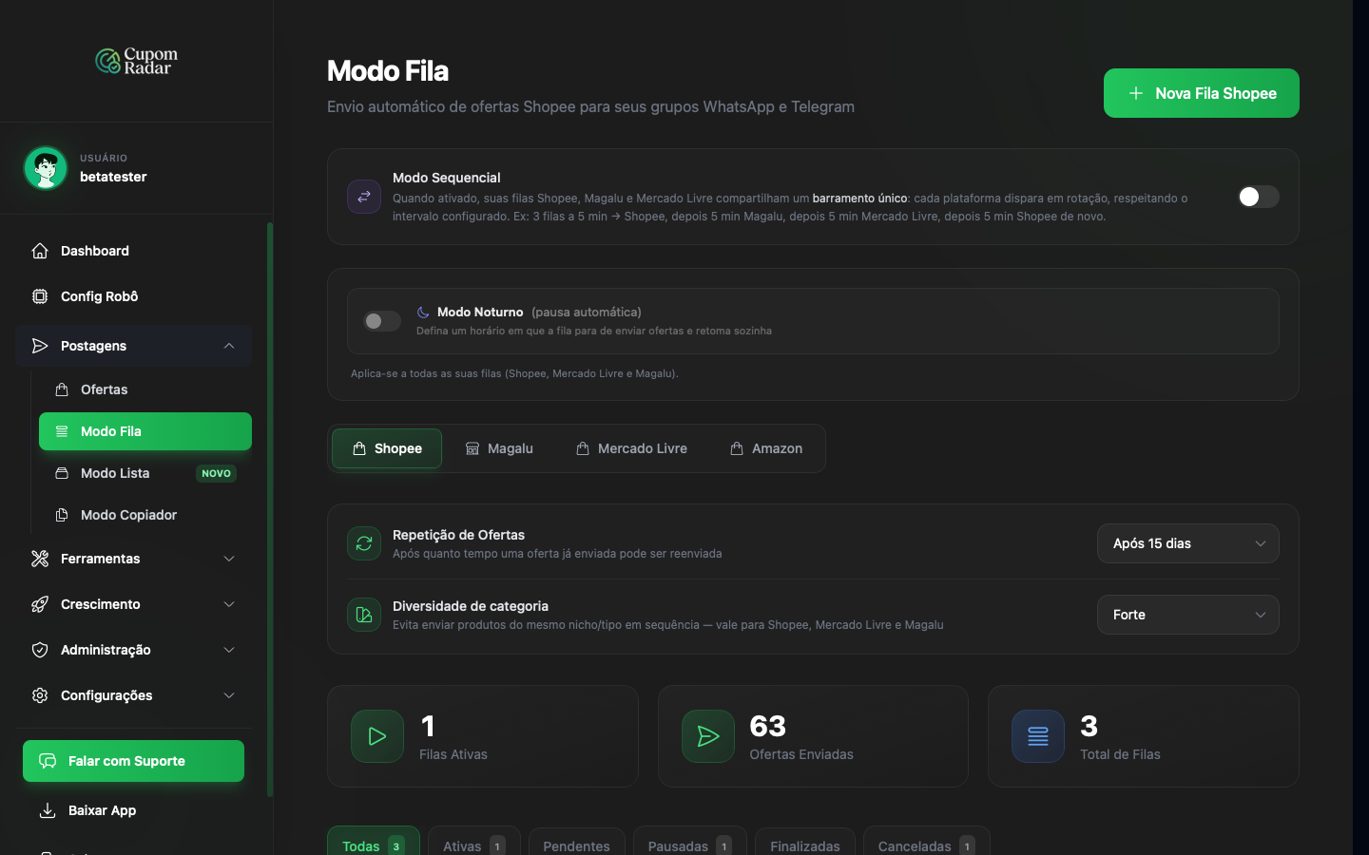Click the betatester username text
The image size is (1369, 855).
113,177
